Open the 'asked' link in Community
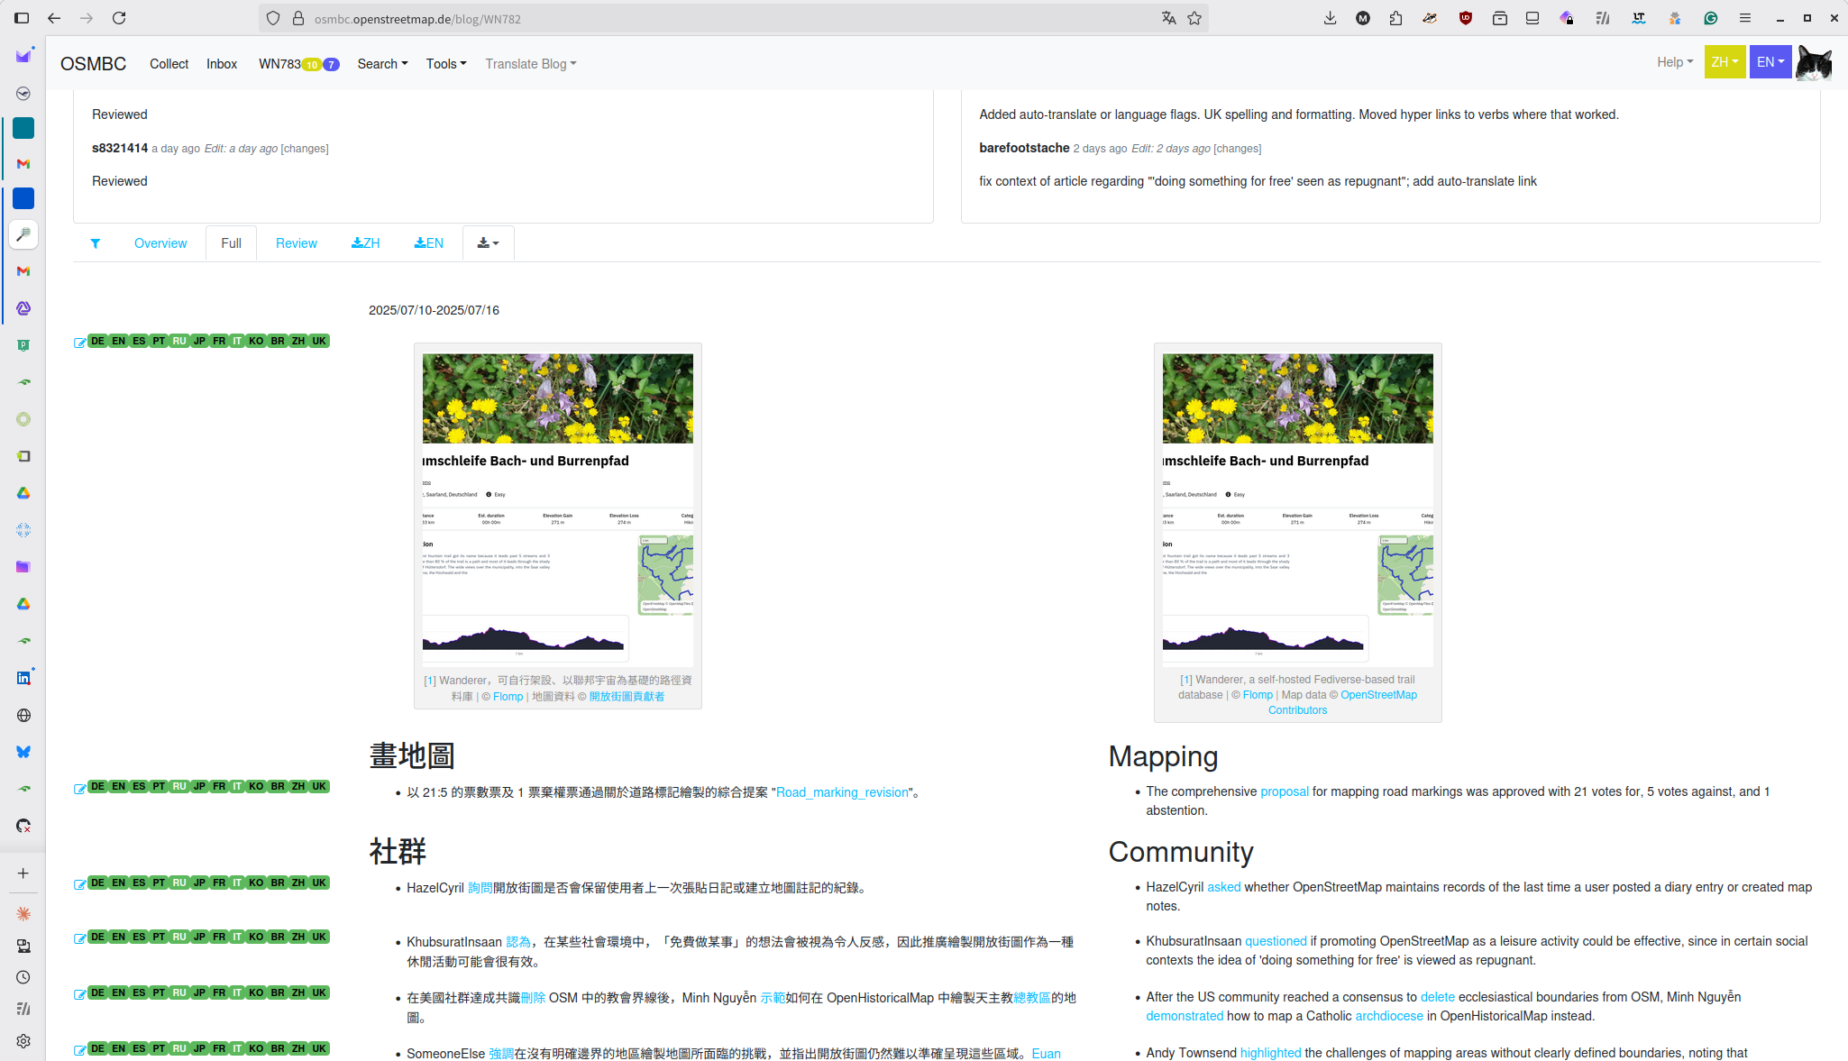The image size is (1848, 1061). tap(1223, 887)
